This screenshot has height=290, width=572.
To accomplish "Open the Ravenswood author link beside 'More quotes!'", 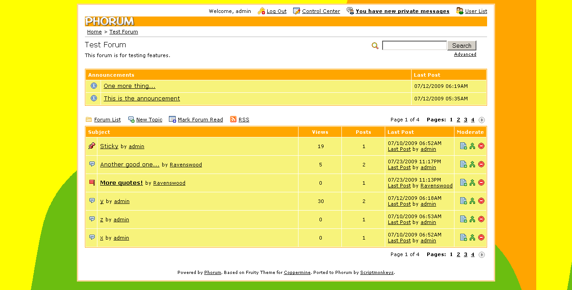I will [x=169, y=183].
